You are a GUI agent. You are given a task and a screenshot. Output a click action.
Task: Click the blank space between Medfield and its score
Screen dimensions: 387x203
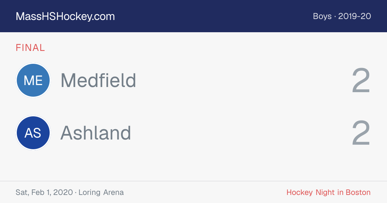click(x=244, y=81)
